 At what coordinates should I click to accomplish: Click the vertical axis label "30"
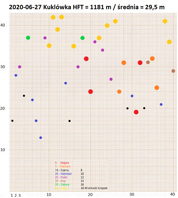[x=3, y=67]
